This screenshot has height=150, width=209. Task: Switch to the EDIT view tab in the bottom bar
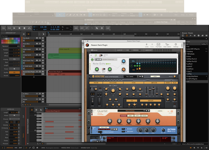[x=20, y=148]
